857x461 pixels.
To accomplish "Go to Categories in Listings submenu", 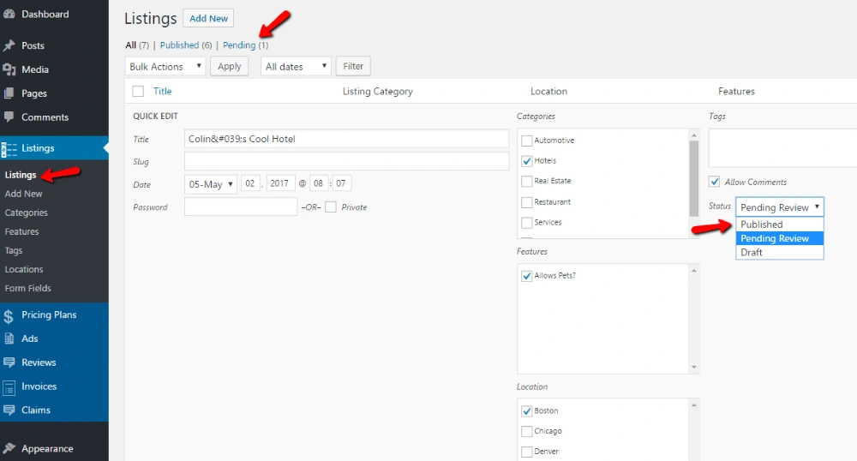I will (27, 213).
